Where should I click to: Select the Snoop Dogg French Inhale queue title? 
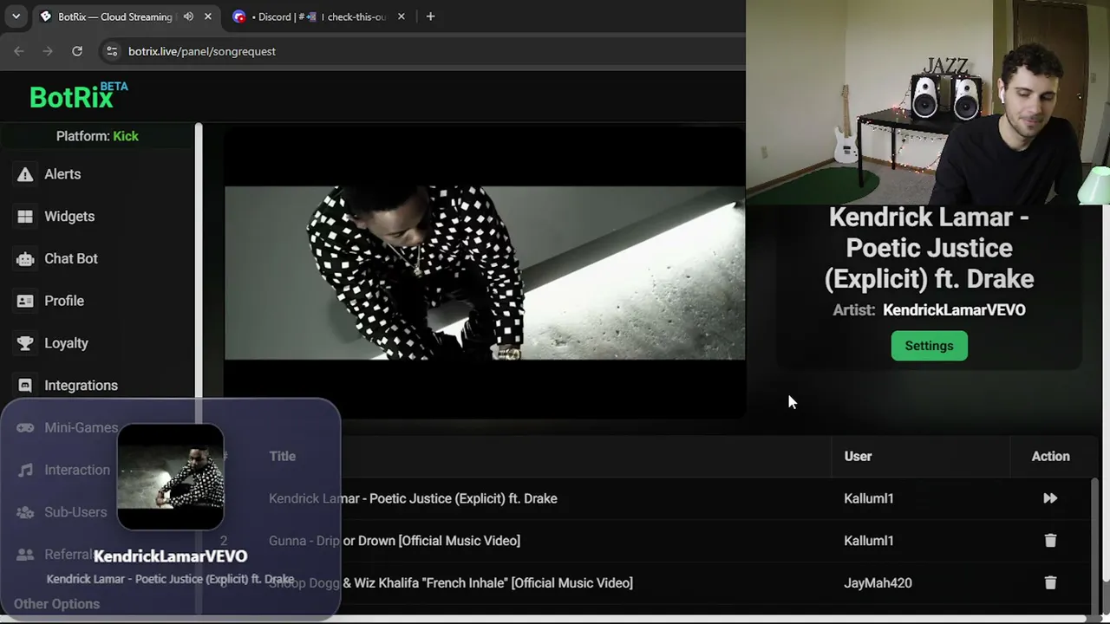pos(451,583)
